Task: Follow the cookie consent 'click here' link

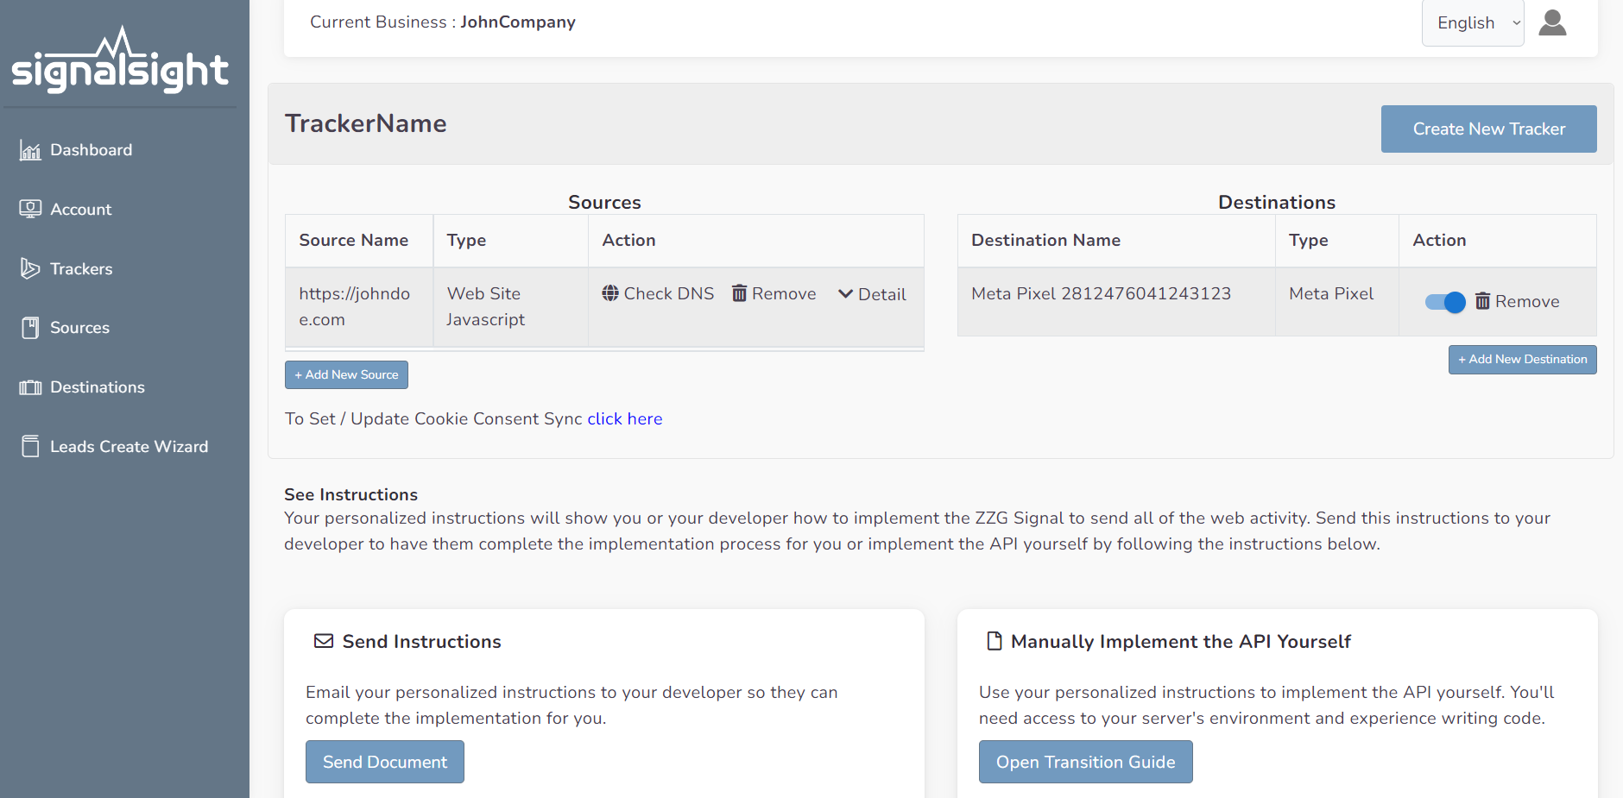Action: pyautogui.click(x=625, y=418)
